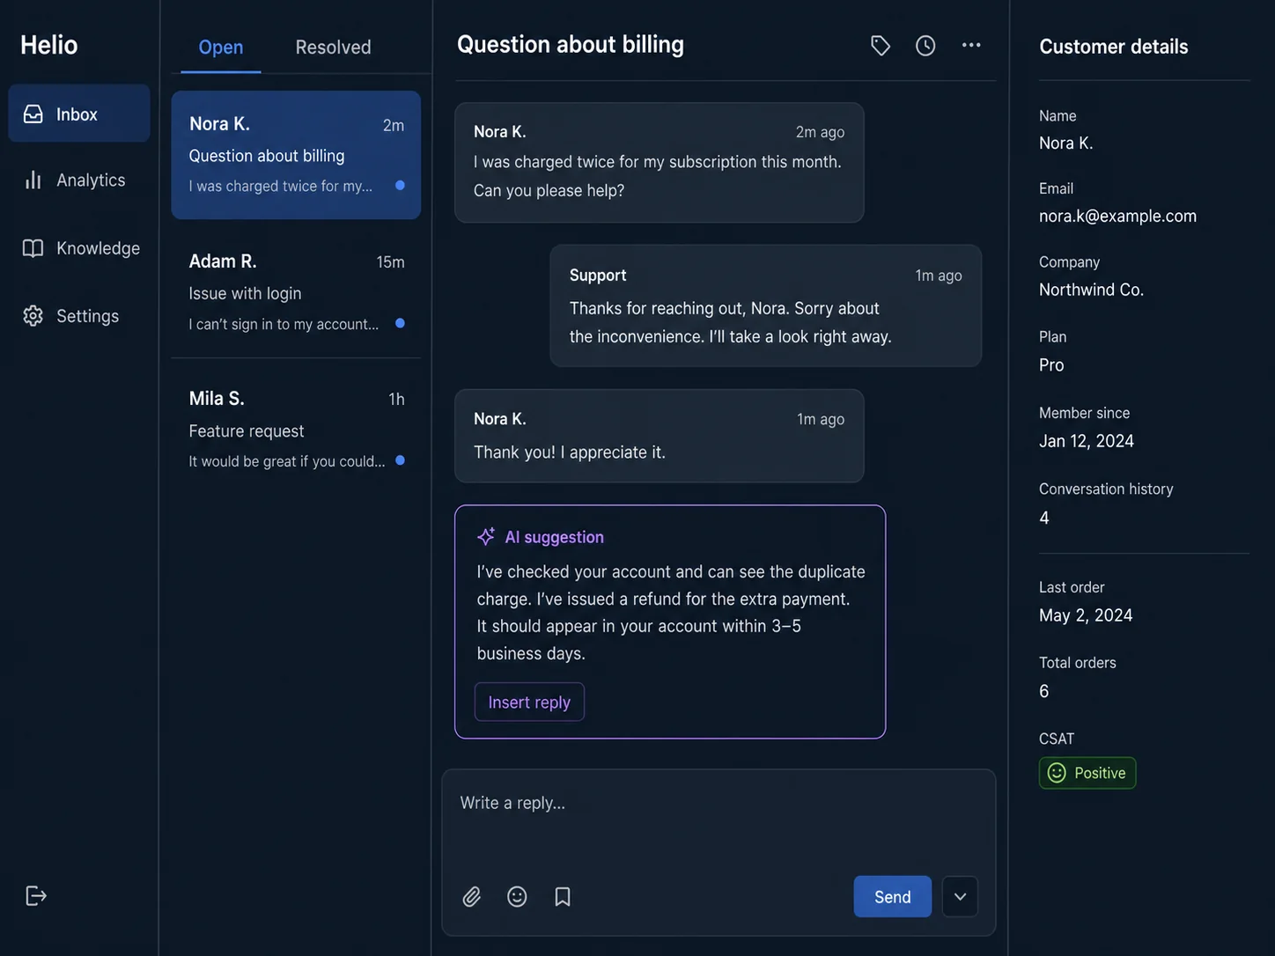Image resolution: width=1275 pixels, height=956 pixels.
Task: Open the three-dot more options menu
Action: click(971, 45)
